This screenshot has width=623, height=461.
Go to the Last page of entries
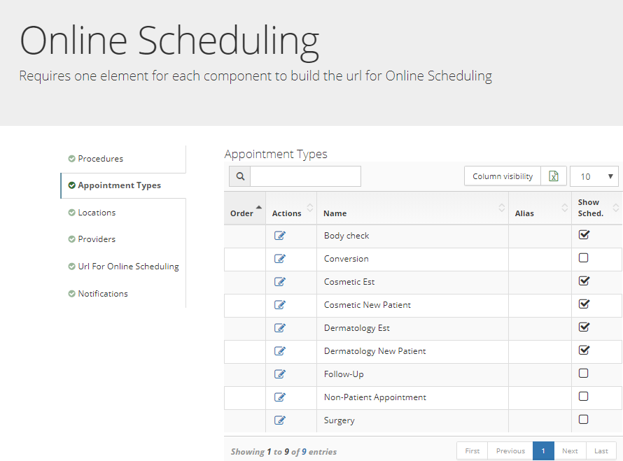tap(601, 451)
